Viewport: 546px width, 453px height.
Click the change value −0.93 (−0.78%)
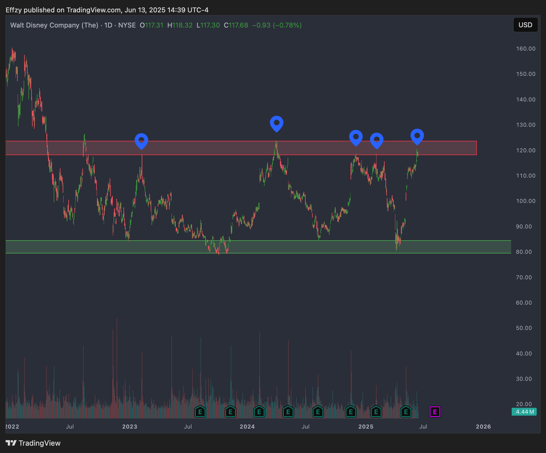(x=277, y=25)
